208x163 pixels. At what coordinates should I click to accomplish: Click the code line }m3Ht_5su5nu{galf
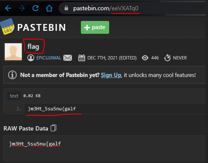[52, 109]
